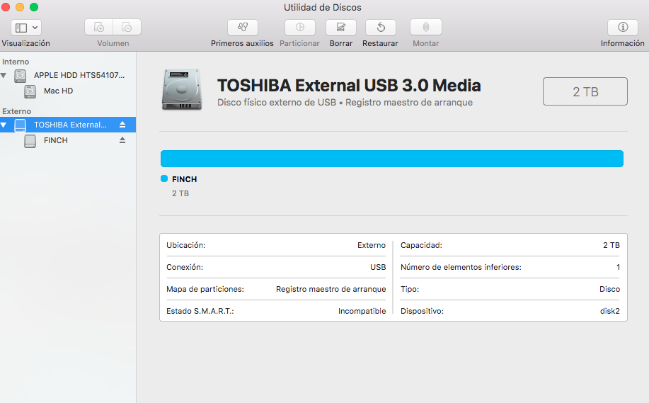Click the Utilidad de Discos window title

(323, 8)
